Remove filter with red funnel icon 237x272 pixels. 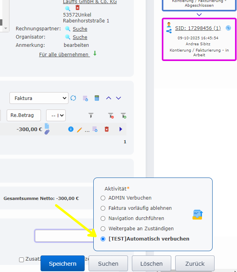[111, 115]
